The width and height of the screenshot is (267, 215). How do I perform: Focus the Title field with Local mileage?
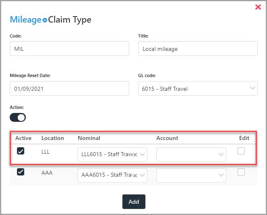(198, 48)
